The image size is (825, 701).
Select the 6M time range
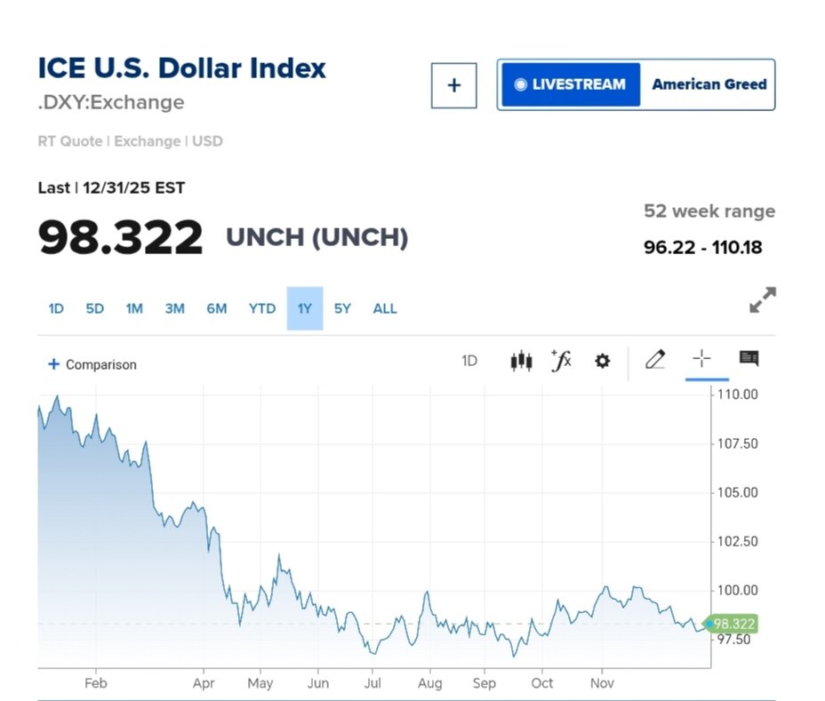click(217, 309)
